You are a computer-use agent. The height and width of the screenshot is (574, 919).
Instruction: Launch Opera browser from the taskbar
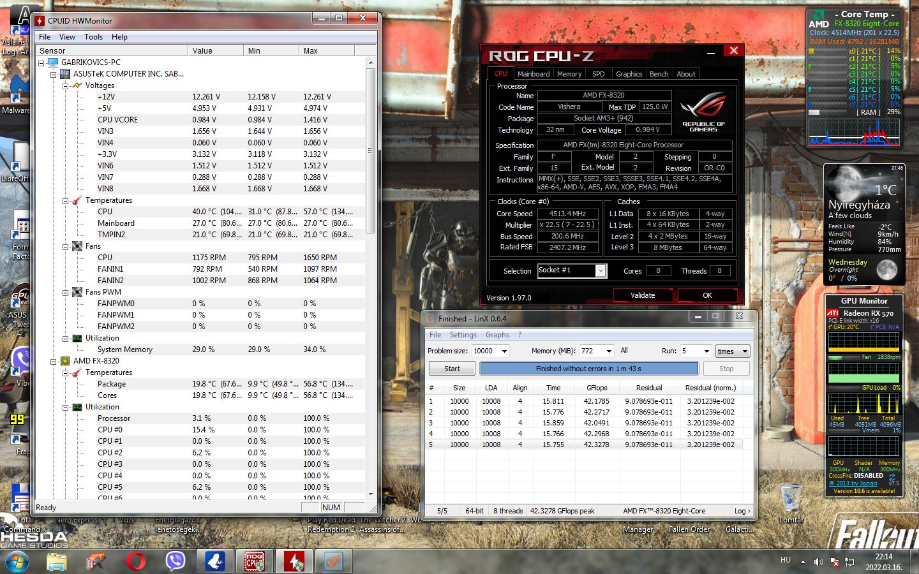(135, 561)
